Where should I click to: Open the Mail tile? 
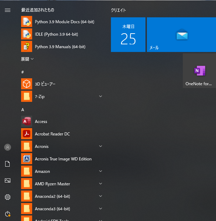(x=181, y=35)
